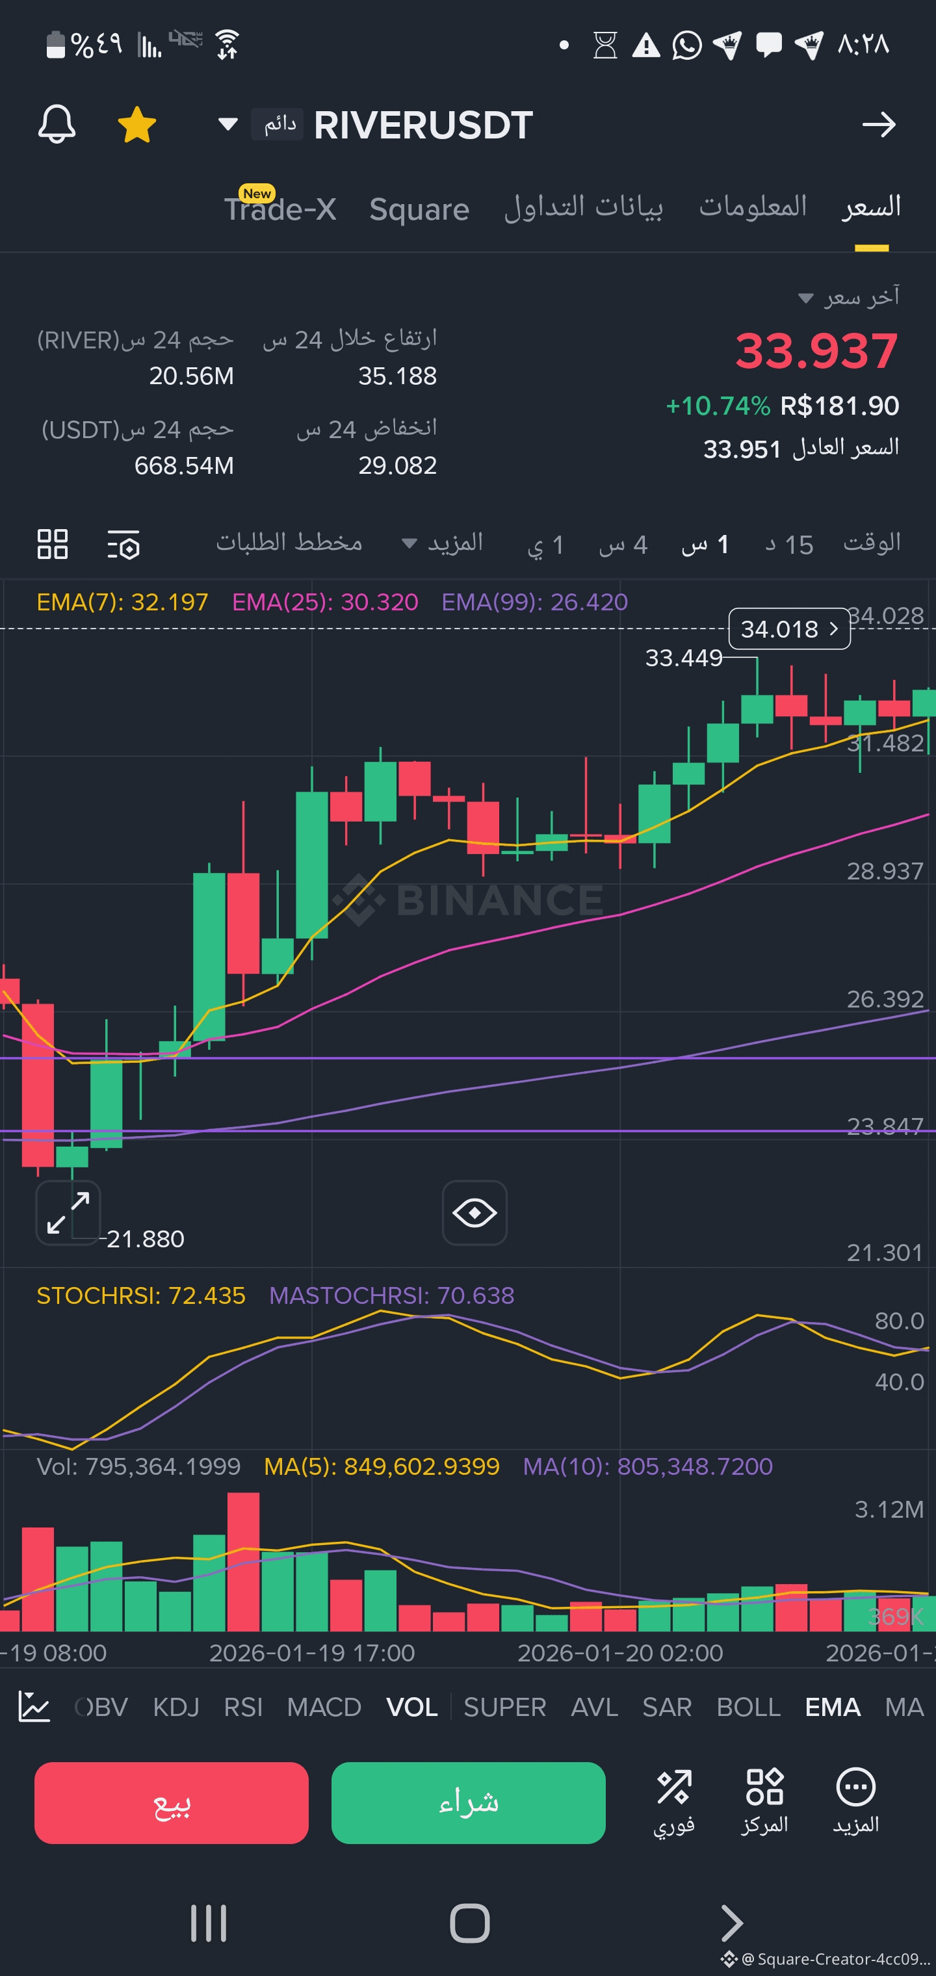Expand the المزيد timeframe dropdown
Screen dimensions: 936x1976
pyautogui.click(x=443, y=543)
